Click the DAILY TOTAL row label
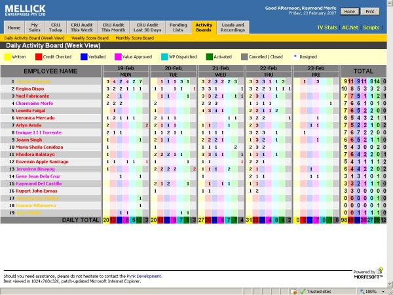Viewport: 393px width, 295px height. click(81, 220)
